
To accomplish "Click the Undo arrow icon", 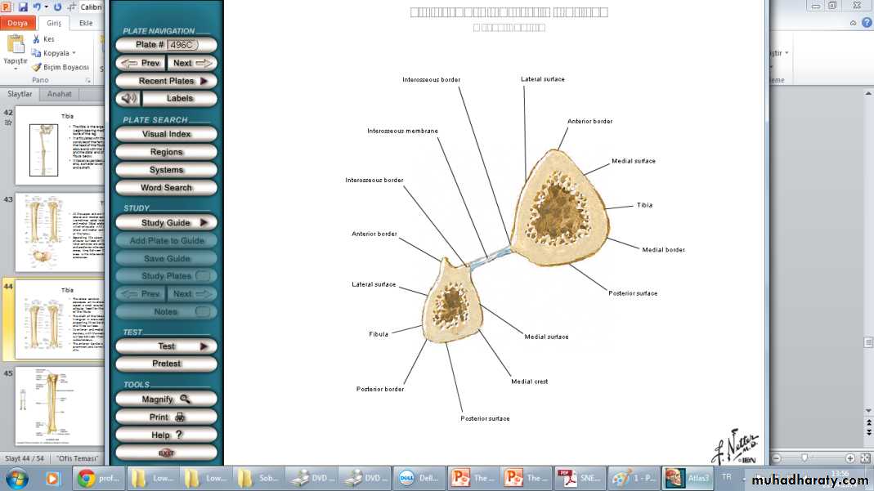I will 37,7.
